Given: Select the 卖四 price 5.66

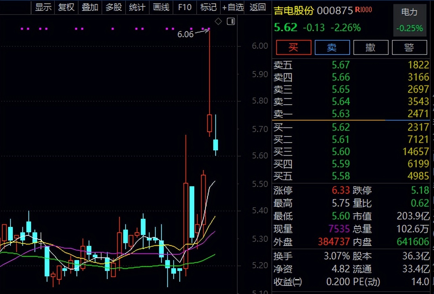Looking at the screenshot, I should point(341,77).
